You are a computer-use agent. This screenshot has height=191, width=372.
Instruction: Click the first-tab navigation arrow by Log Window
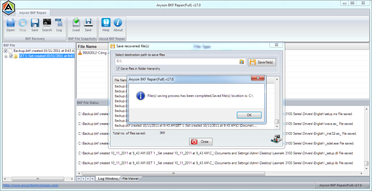pyautogui.click(x=79, y=179)
